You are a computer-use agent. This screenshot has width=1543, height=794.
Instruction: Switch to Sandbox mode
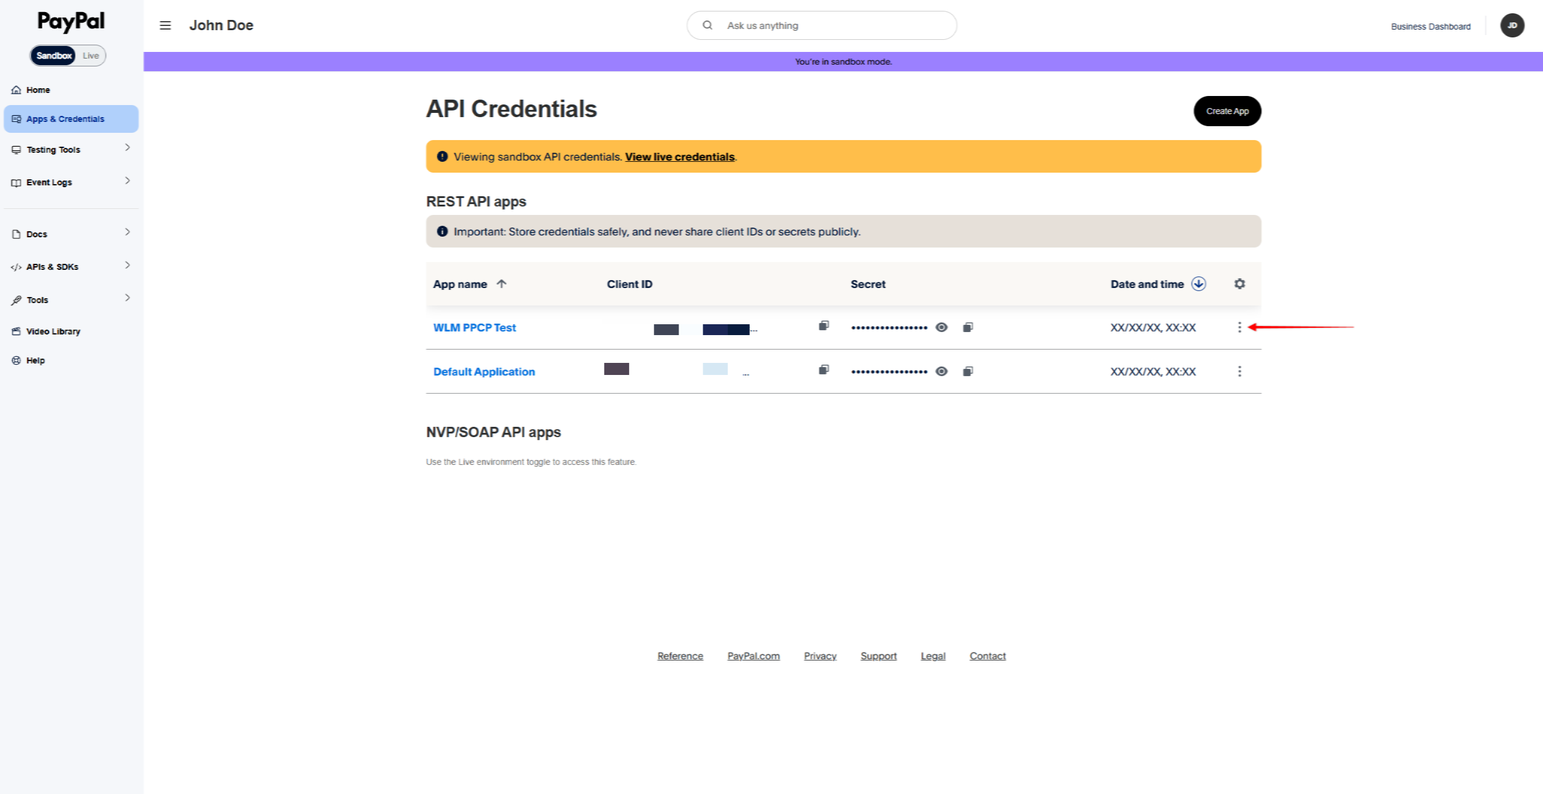click(54, 56)
